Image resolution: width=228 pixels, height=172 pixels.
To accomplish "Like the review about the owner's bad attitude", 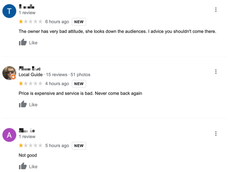I will click(x=28, y=43).
